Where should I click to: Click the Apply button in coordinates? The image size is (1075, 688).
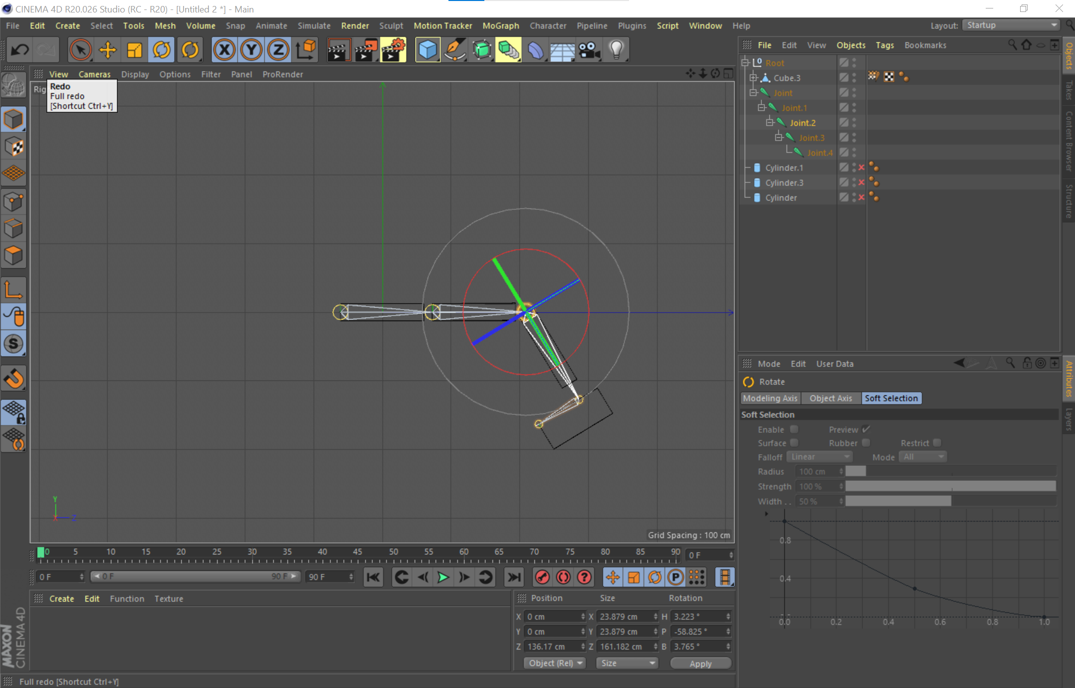pyautogui.click(x=700, y=663)
